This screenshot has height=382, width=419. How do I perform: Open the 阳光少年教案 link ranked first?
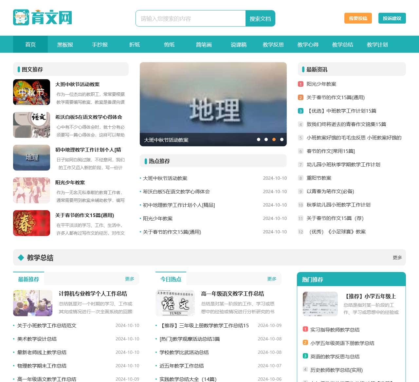[321, 84]
